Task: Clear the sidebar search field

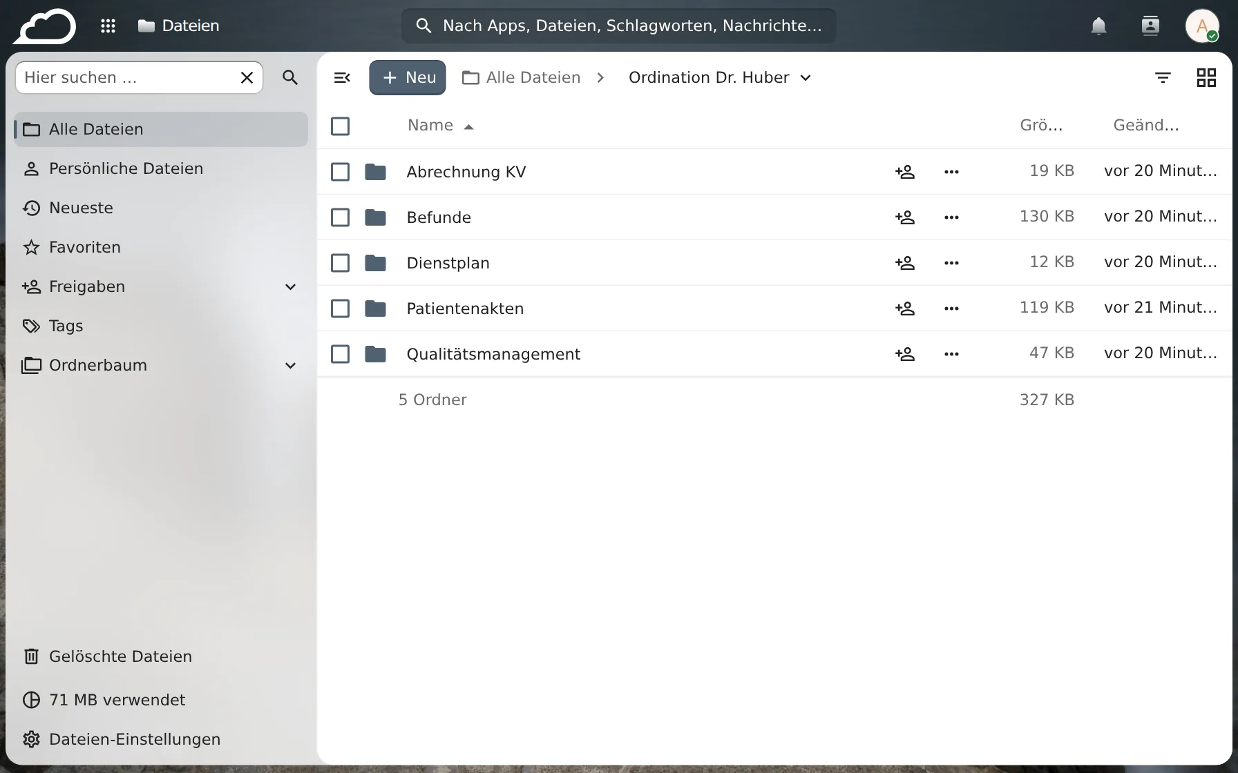Action: click(247, 77)
